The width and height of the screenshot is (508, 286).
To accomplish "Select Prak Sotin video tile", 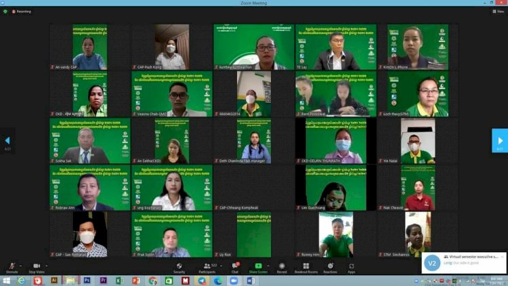I will click(x=172, y=234).
